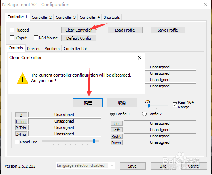Cancel the dialog with 取消 button
The height and width of the screenshot is (175, 212).
click(122, 103)
